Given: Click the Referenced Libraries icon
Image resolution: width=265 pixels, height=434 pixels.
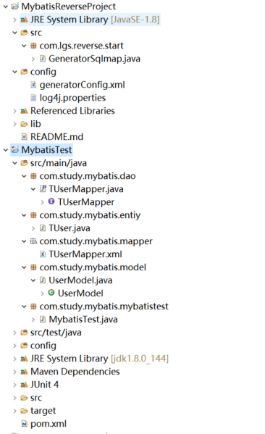Looking at the screenshot, I should pos(24,111).
